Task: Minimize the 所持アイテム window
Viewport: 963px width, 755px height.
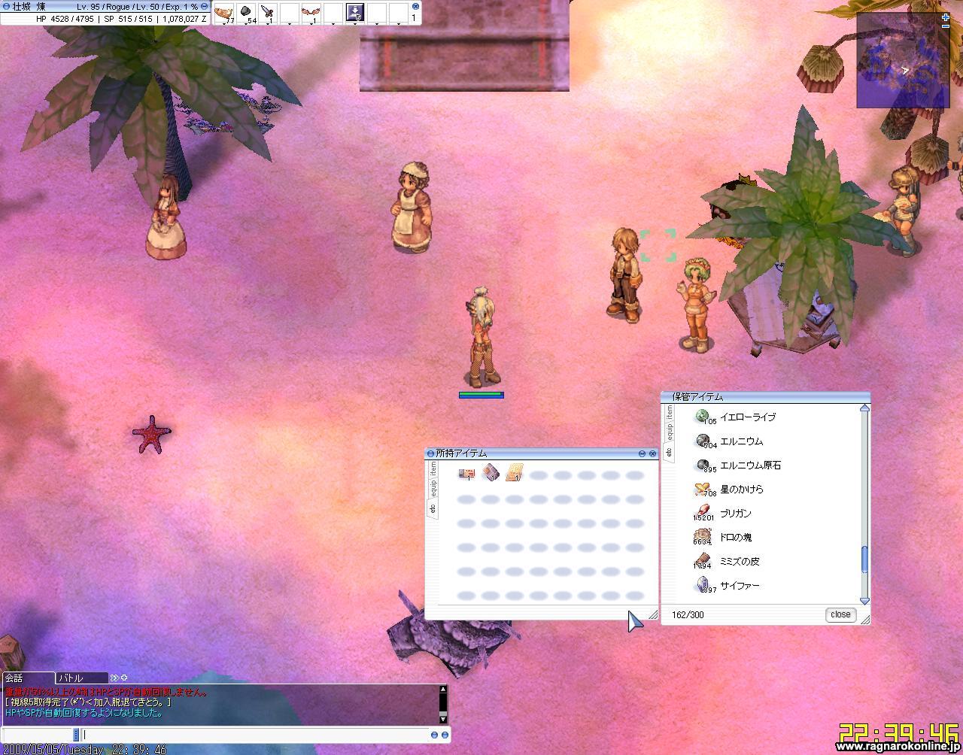Action: (x=642, y=453)
